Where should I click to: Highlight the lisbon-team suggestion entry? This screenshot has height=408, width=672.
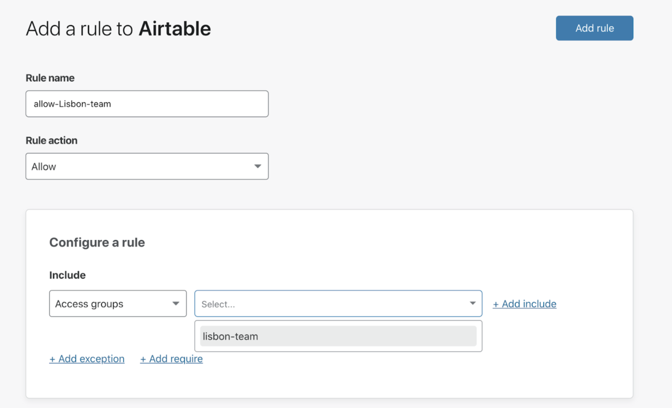337,336
